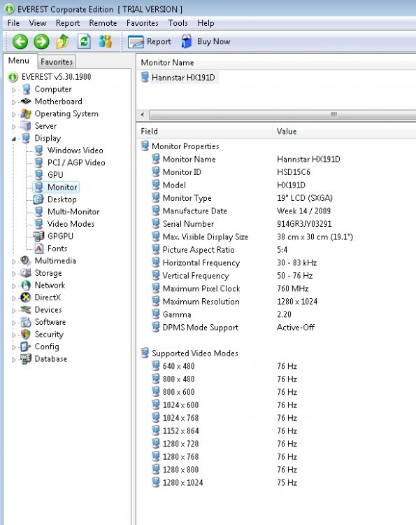416x525 pixels.
Task: Click the users Manage toolbar icon
Action: pos(106,41)
